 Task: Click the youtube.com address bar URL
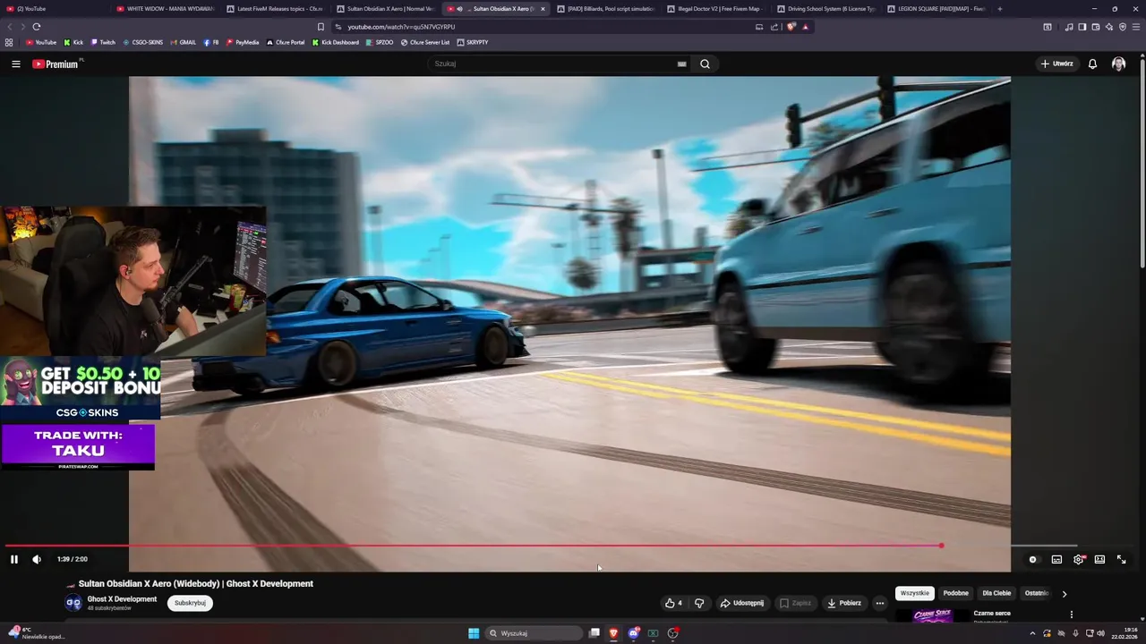[401, 27]
